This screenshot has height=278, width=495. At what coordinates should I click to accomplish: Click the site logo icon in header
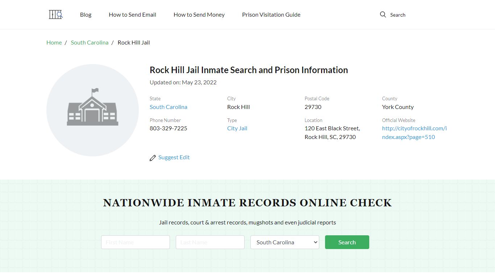coord(56,14)
